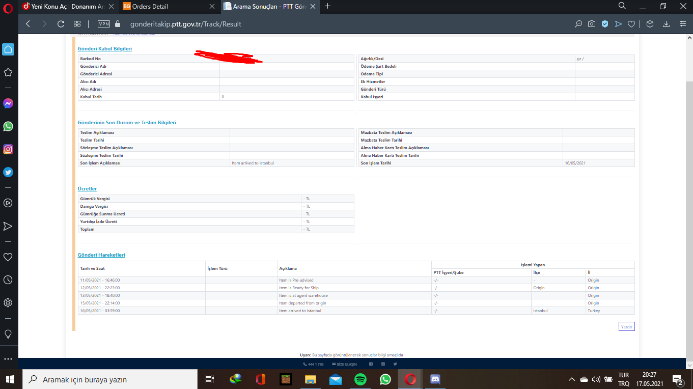693x389 pixels.
Task: Open the taskbar volume speaker icon
Action: pyautogui.click(x=596, y=379)
